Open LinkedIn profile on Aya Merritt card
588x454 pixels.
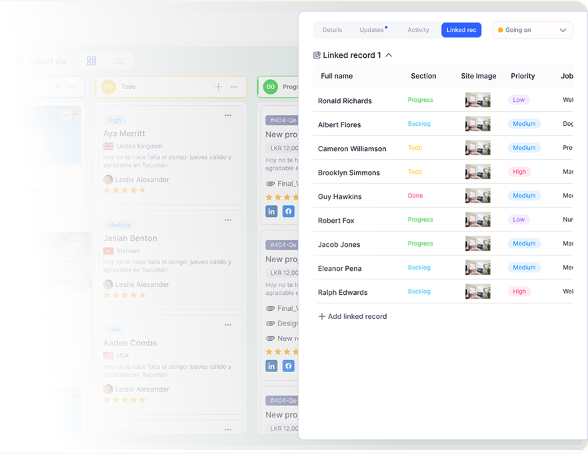pyautogui.click(x=271, y=211)
